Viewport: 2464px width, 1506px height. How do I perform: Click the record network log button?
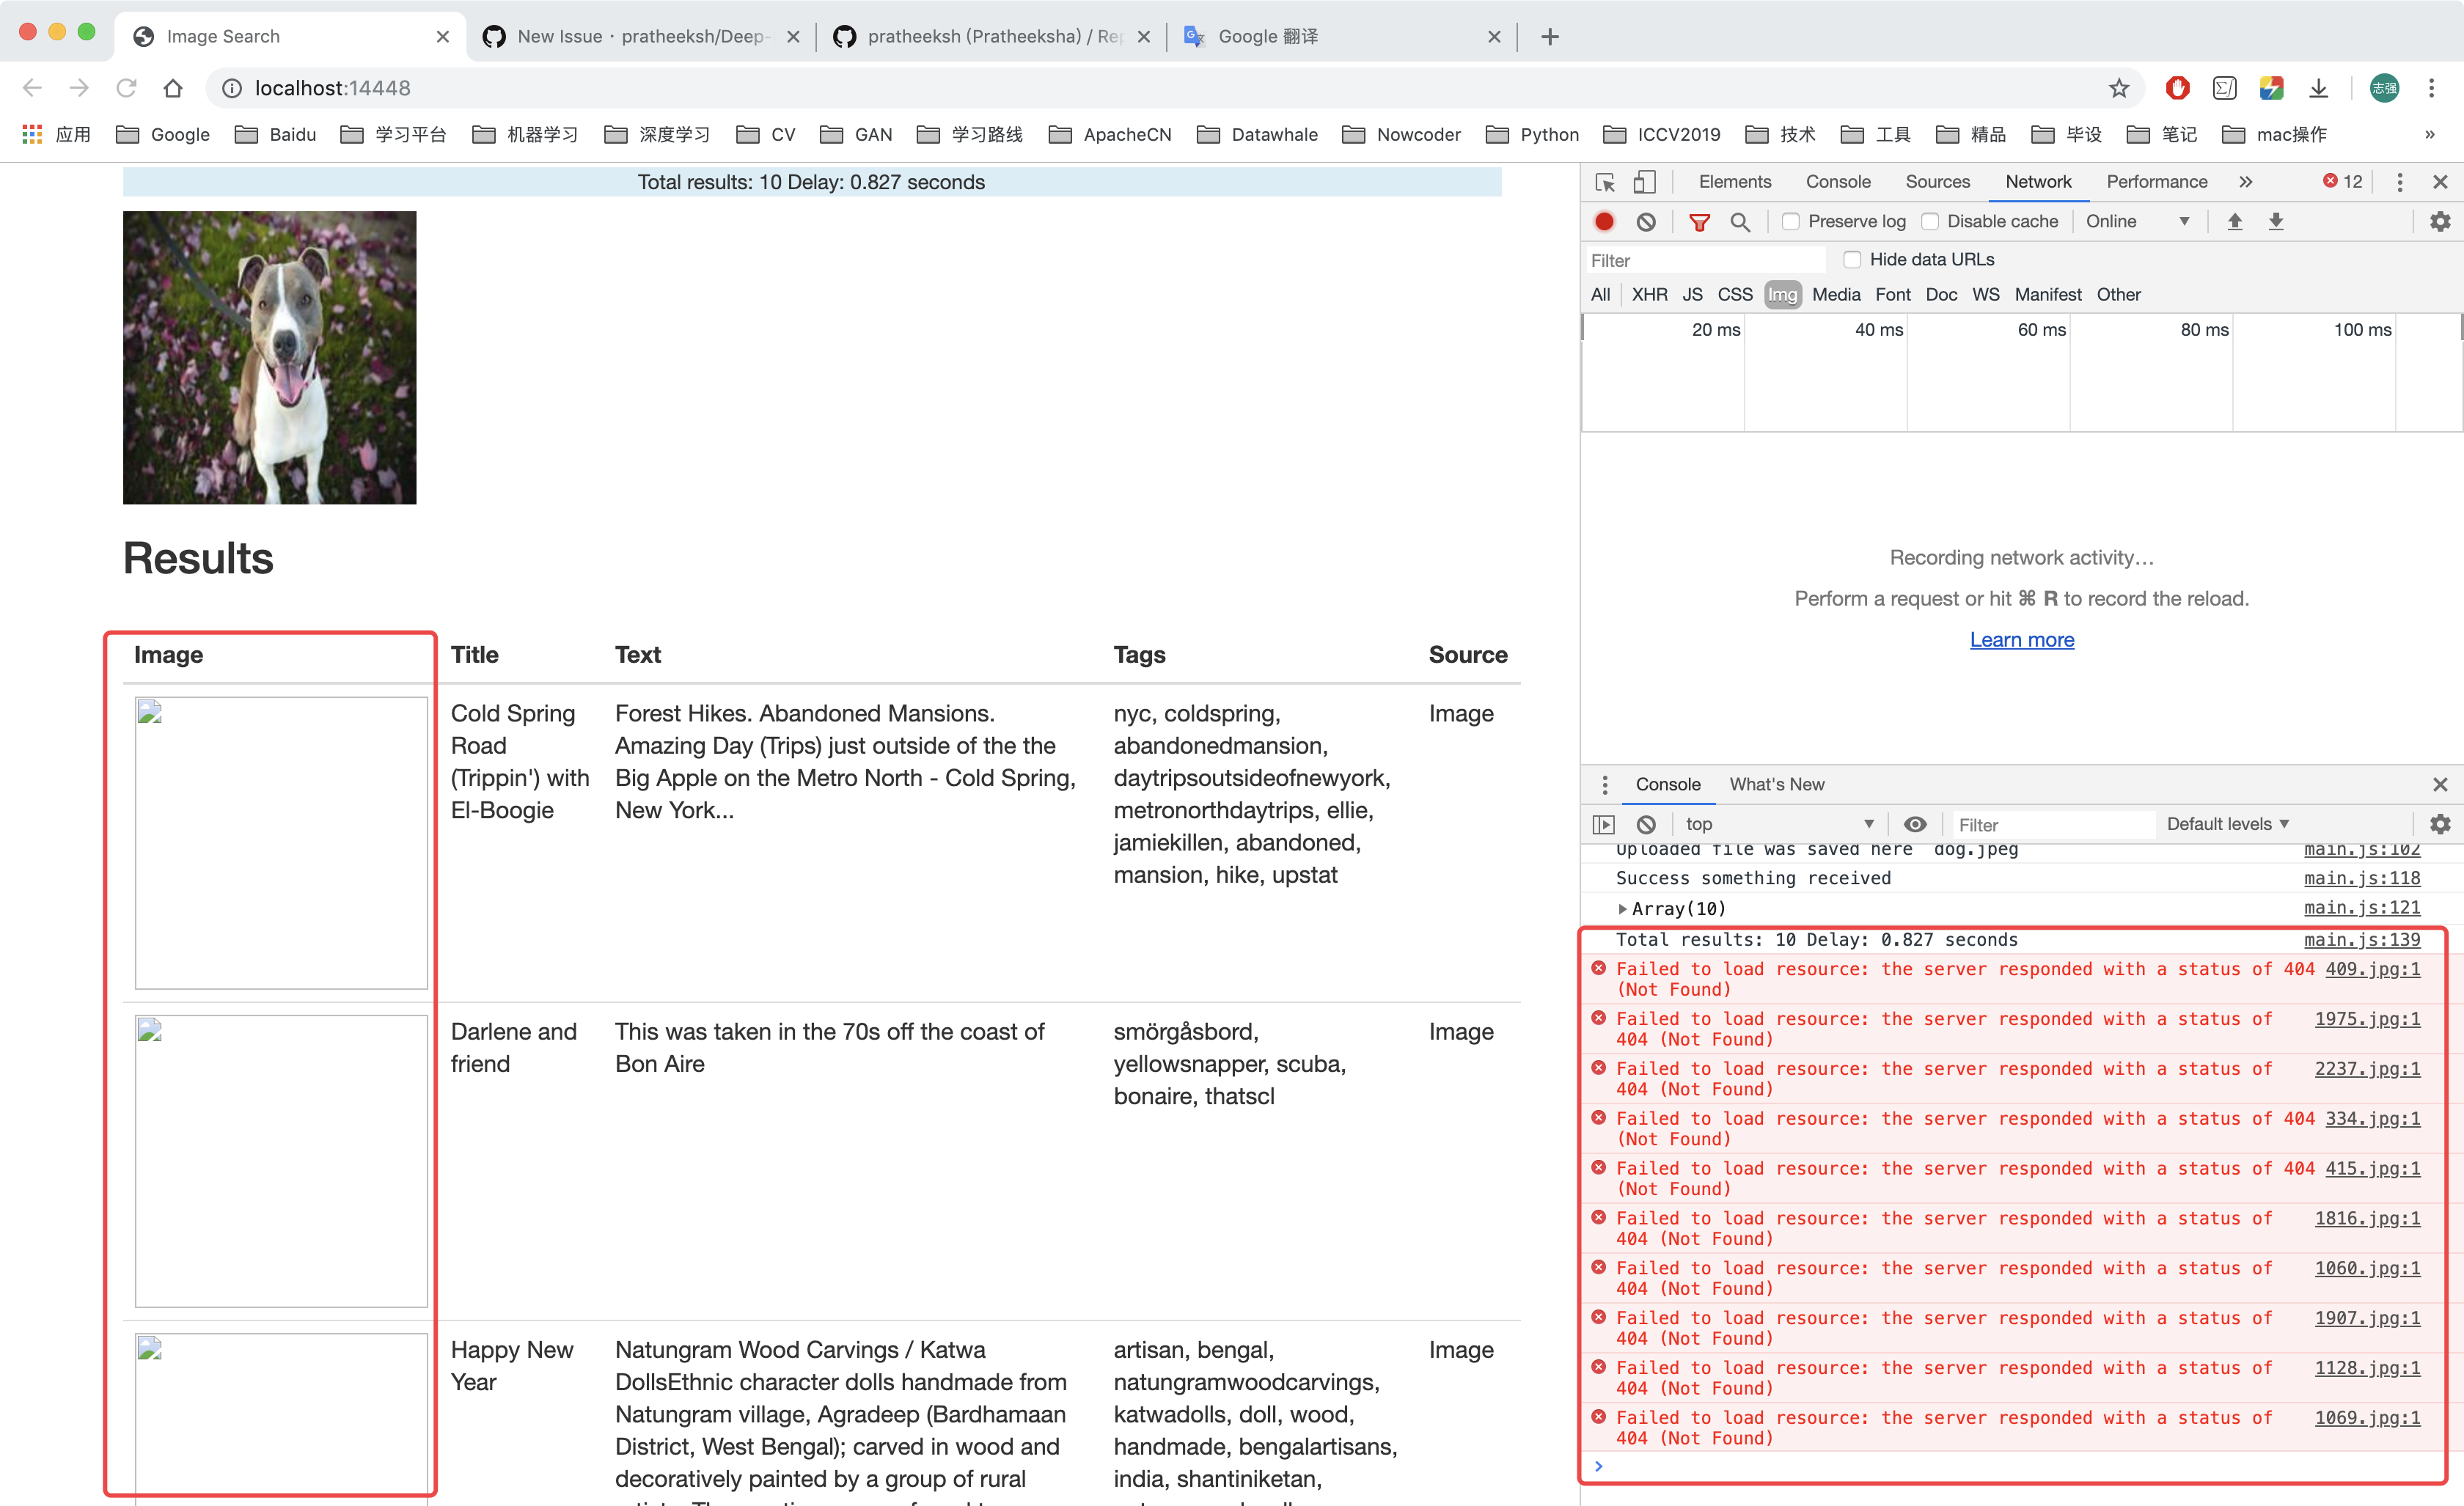click(1604, 222)
